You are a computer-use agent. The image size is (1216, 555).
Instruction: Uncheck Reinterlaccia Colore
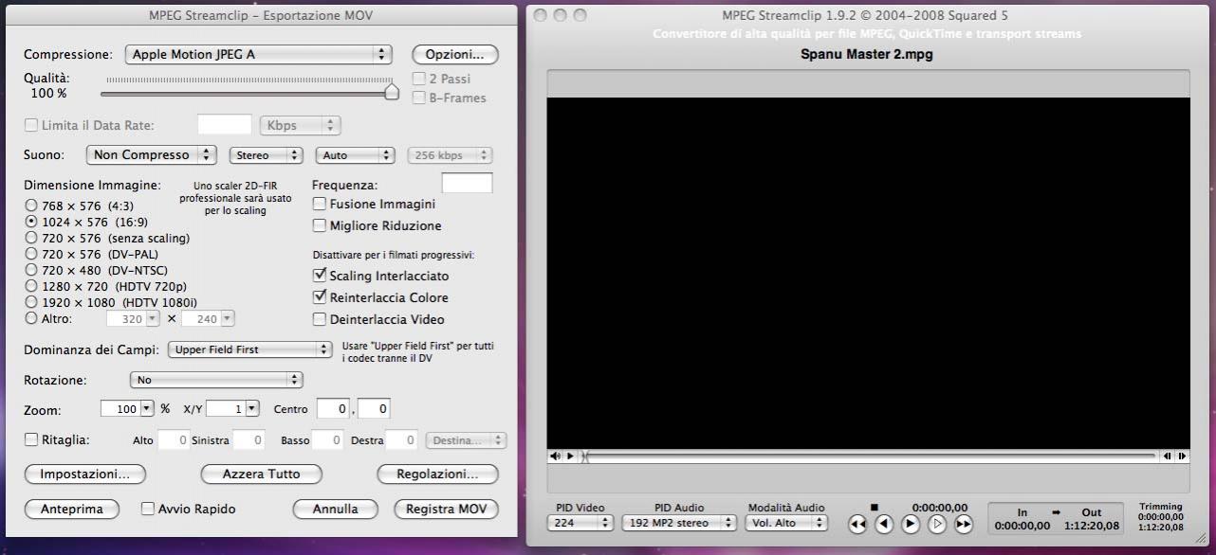point(320,297)
